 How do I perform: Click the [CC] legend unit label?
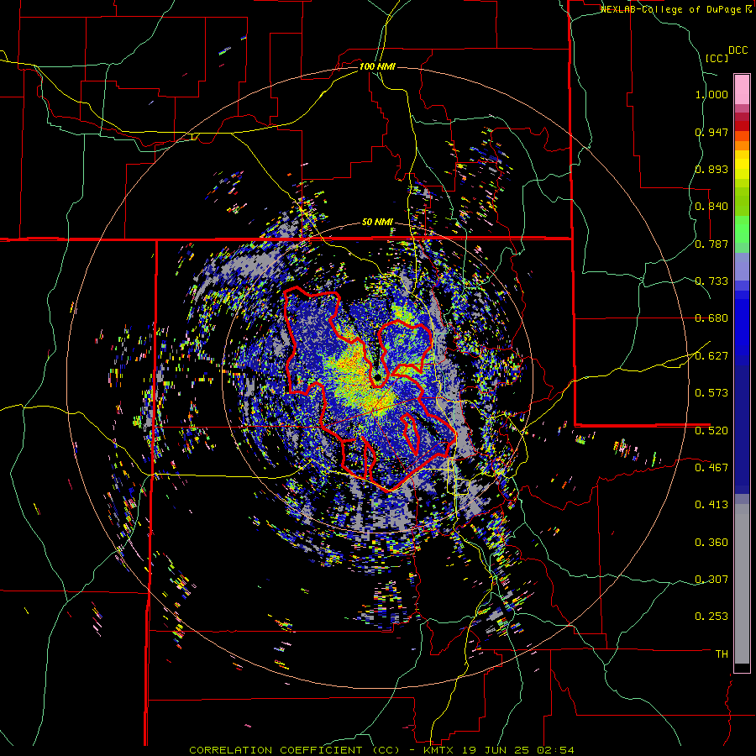point(717,58)
